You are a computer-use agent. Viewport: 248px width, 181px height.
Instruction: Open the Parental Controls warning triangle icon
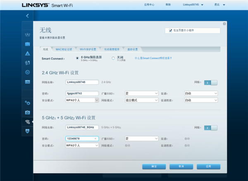(x=28, y=53)
